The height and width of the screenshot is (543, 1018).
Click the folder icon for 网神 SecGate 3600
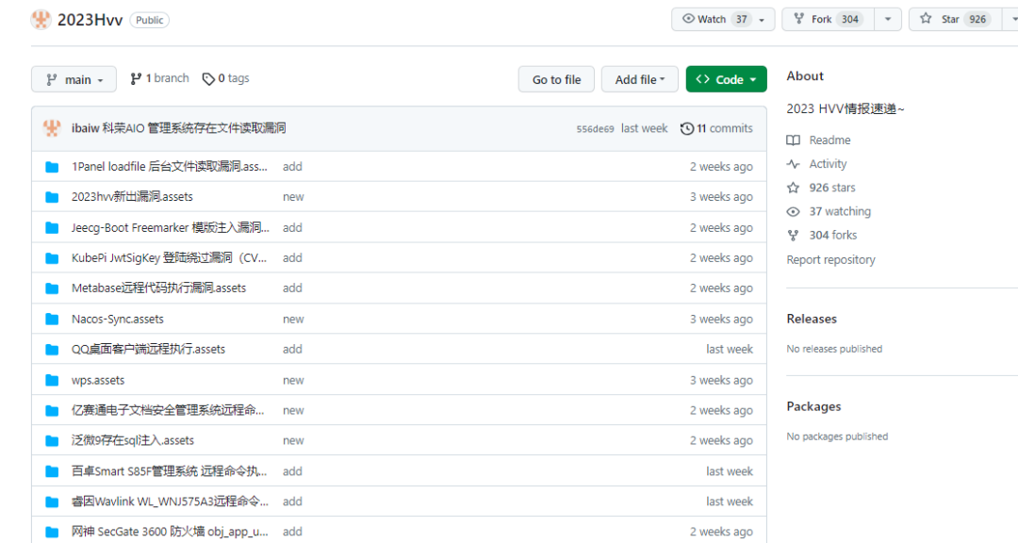(52, 532)
